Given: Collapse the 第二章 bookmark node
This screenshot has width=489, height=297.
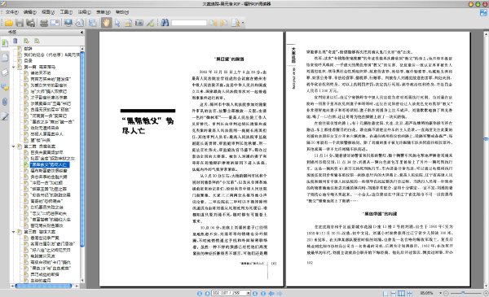Looking at the screenshot, I should [x=13, y=146].
